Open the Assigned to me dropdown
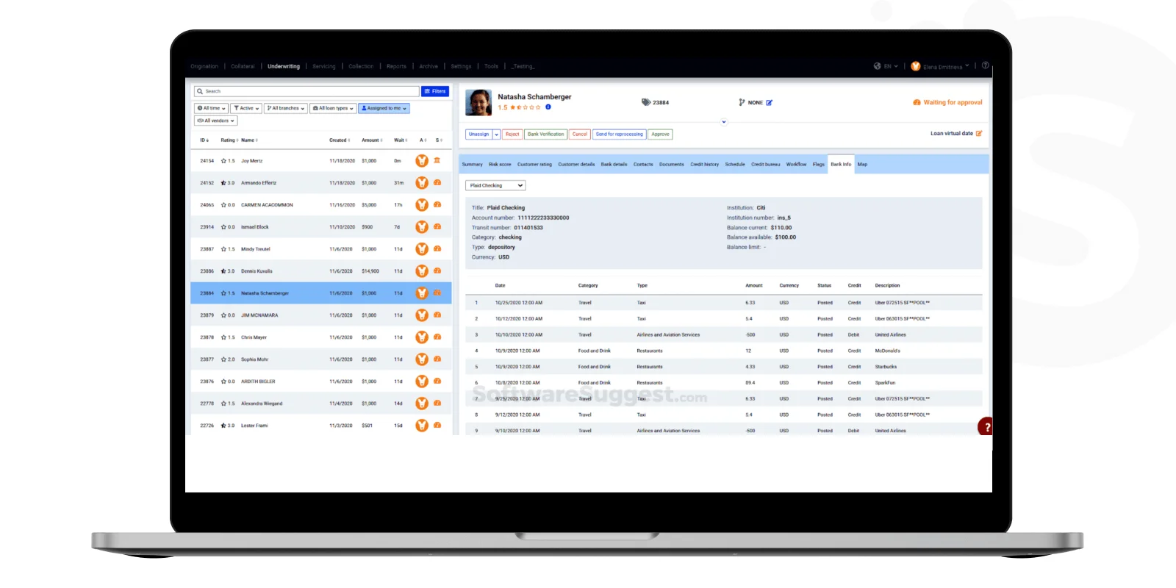 tap(384, 108)
